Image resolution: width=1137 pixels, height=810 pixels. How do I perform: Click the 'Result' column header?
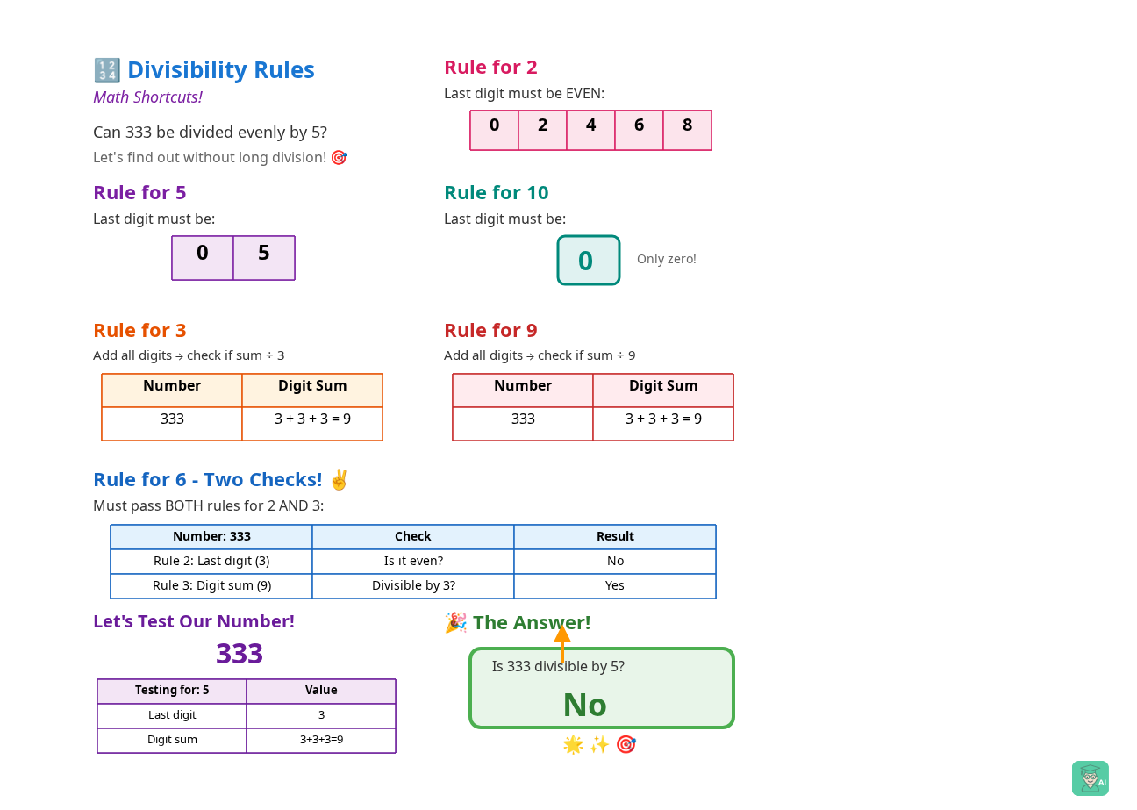click(x=615, y=537)
